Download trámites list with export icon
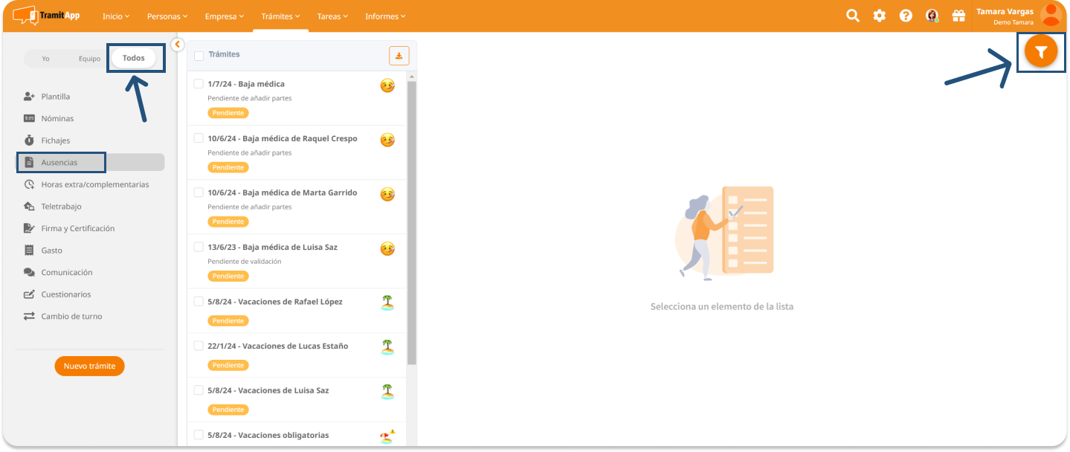 pyautogui.click(x=399, y=56)
